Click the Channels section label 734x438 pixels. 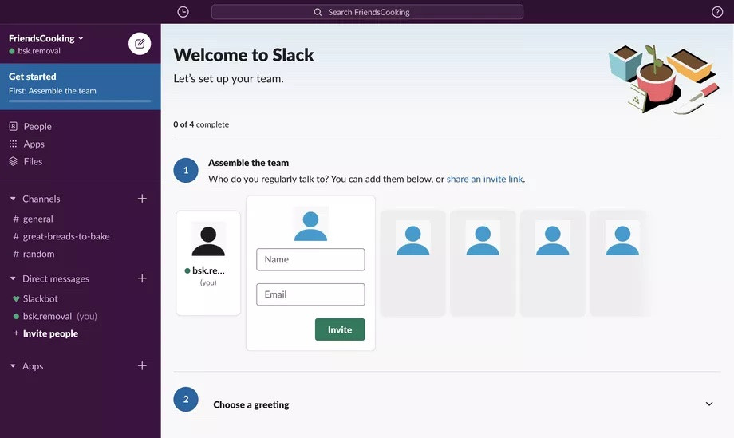click(41, 199)
